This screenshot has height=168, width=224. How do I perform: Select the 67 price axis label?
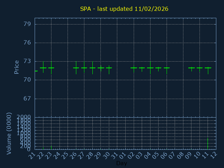coord(27,98)
